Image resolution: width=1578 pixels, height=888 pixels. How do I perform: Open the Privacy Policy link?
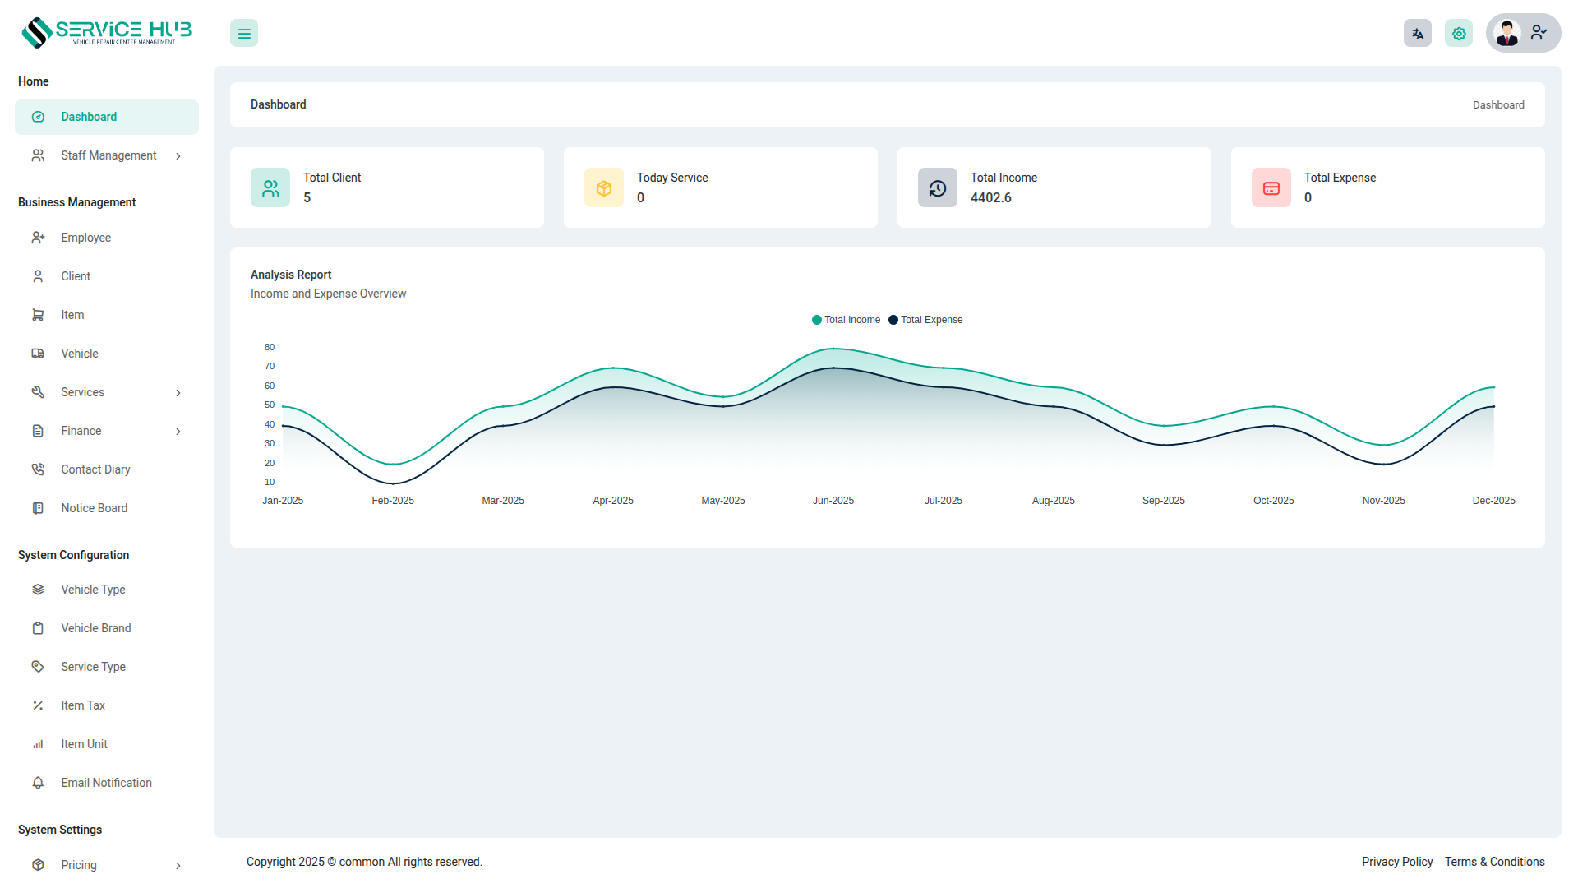point(1396,862)
